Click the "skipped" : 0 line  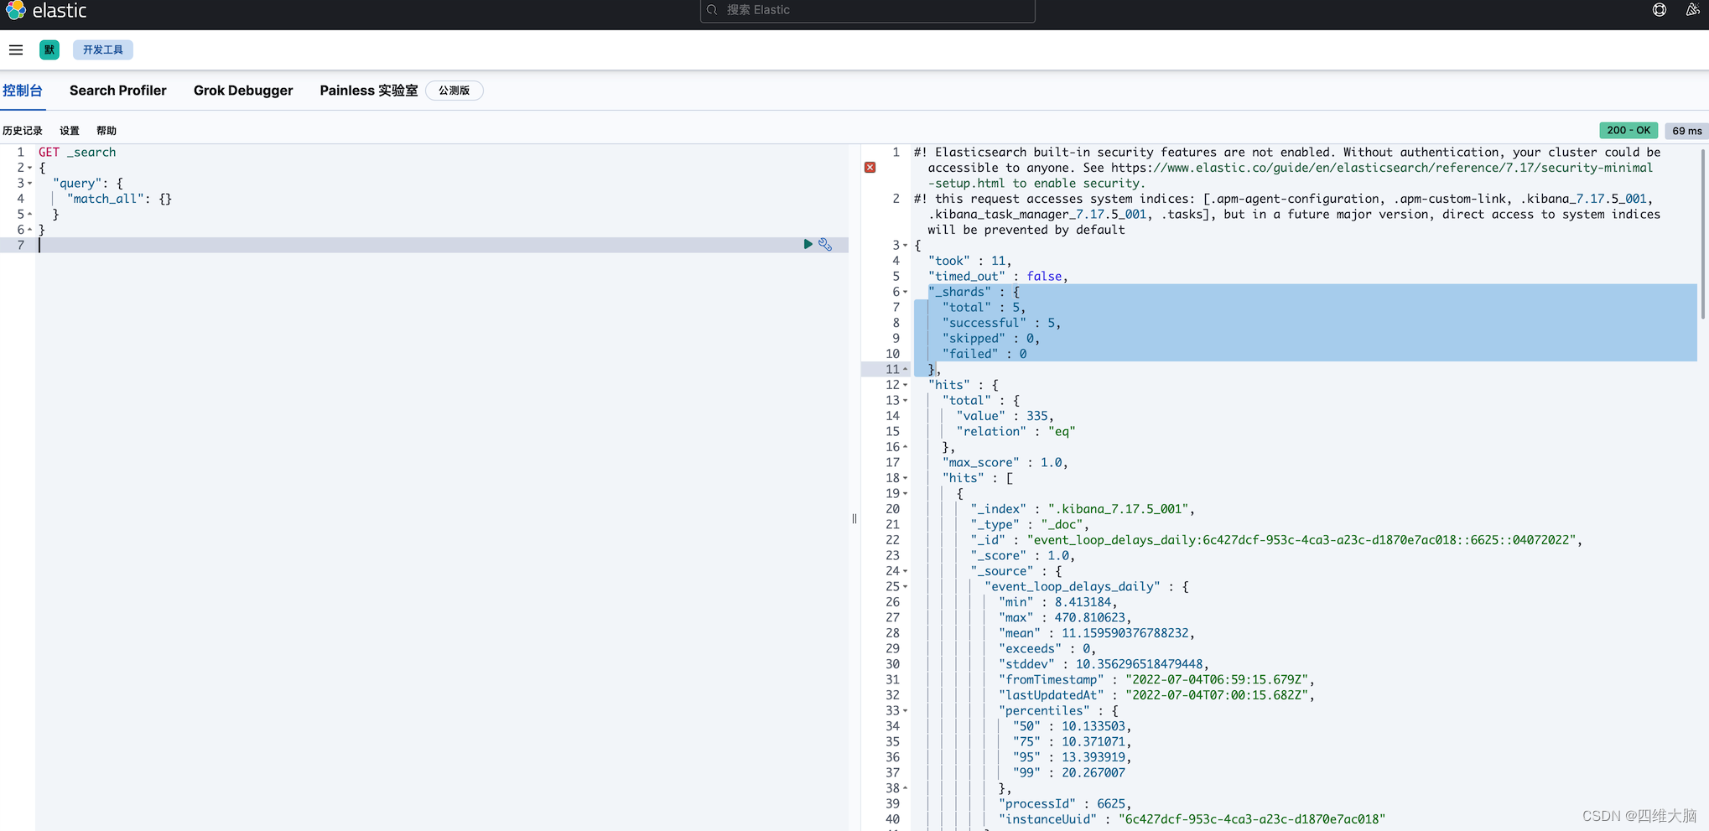(991, 339)
